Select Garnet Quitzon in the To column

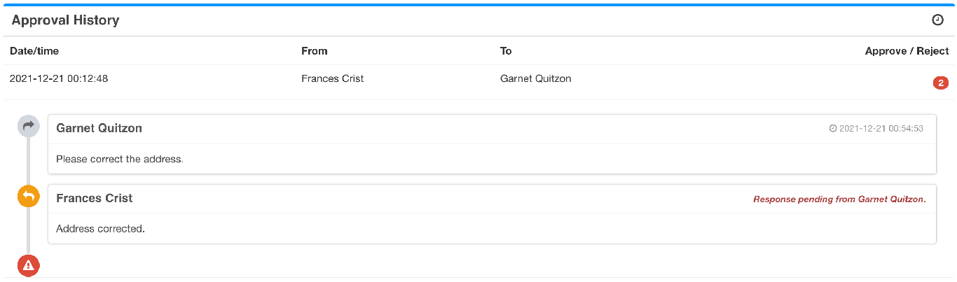coord(535,78)
